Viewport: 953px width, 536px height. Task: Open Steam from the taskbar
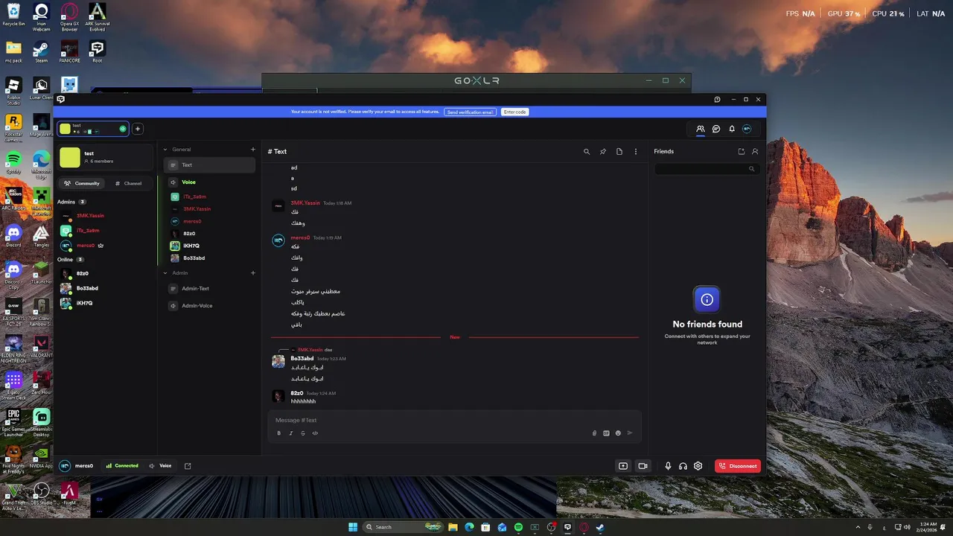click(600, 527)
